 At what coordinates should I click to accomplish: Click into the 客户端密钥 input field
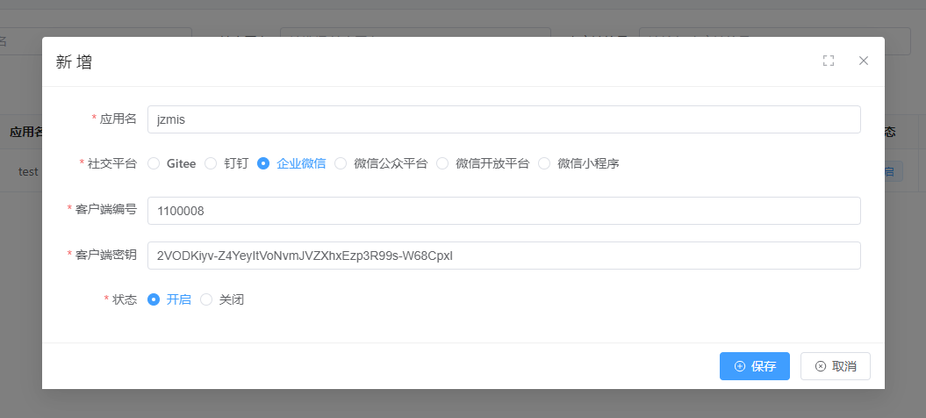tap(503, 256)
